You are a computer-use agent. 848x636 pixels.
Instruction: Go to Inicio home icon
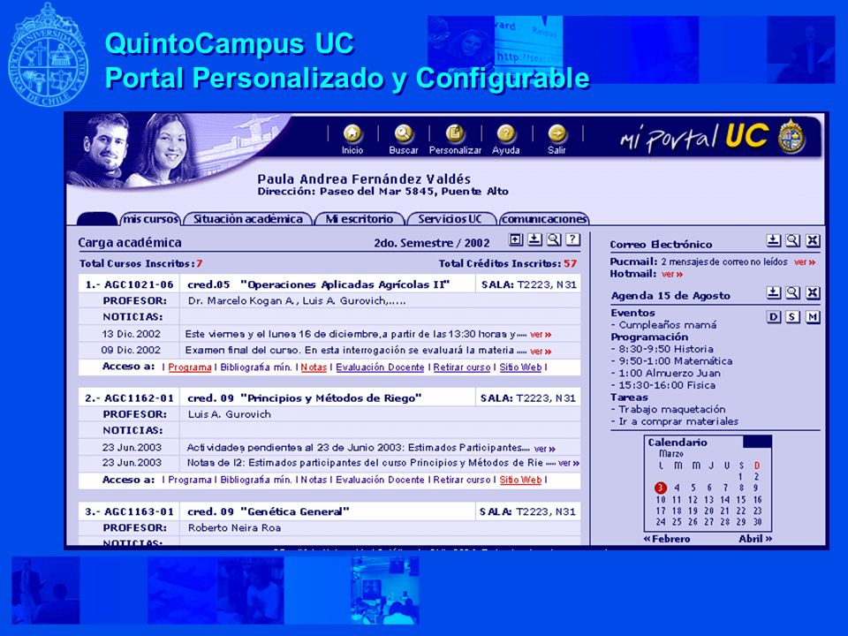click(352, 133)
